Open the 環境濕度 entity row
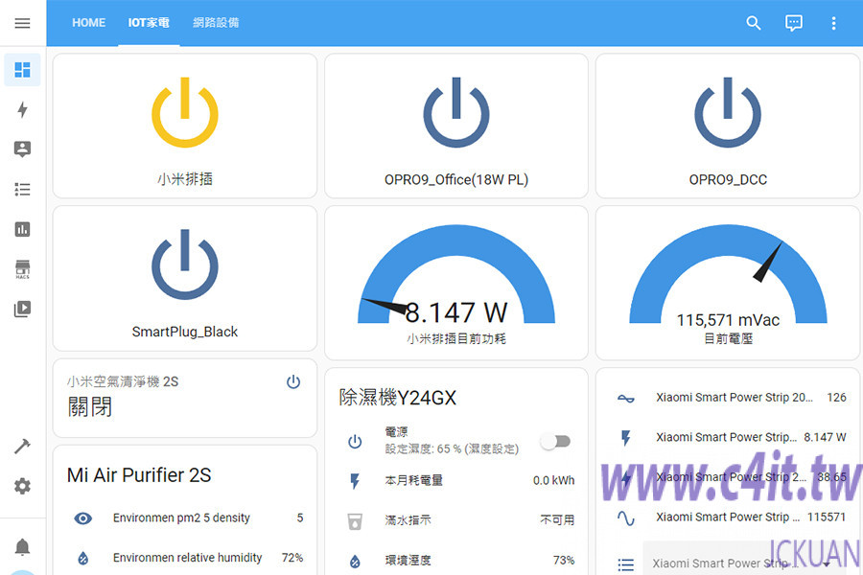Image resolution: width=863 pixels, height=575 pixels. point(457,561)
